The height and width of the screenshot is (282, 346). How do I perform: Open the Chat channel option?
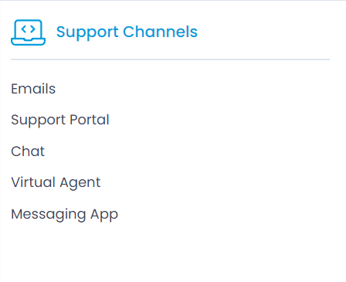tap(28, 151)
